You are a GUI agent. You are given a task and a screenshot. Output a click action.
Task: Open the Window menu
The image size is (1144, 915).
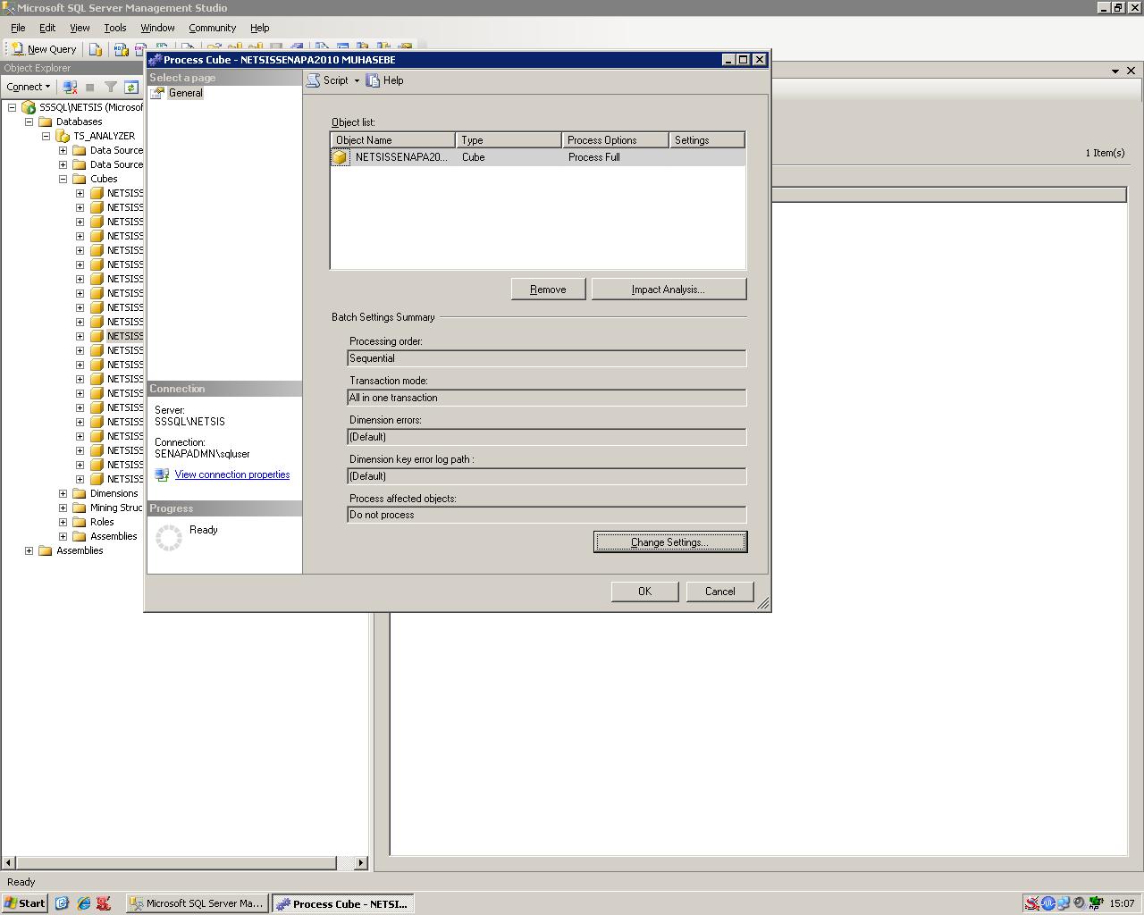click(x=157, y=28)
